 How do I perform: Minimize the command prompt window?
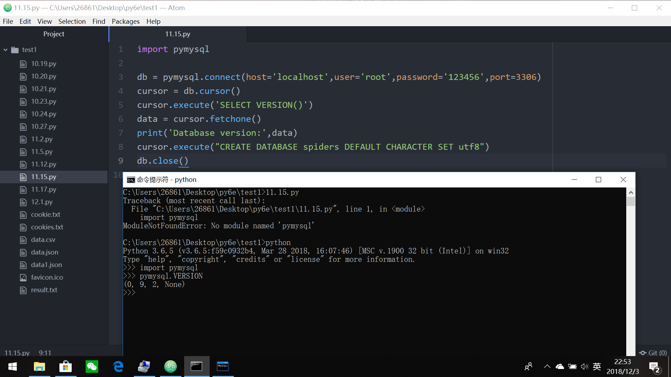point(574,179)
